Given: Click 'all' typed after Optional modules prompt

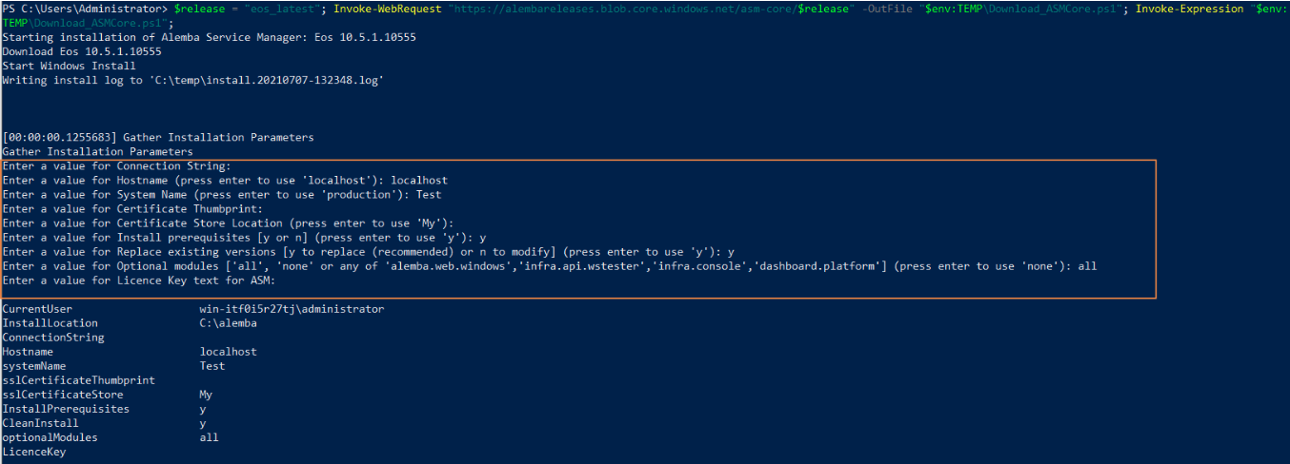Looking at the screenshot, I should (1087, 266).
